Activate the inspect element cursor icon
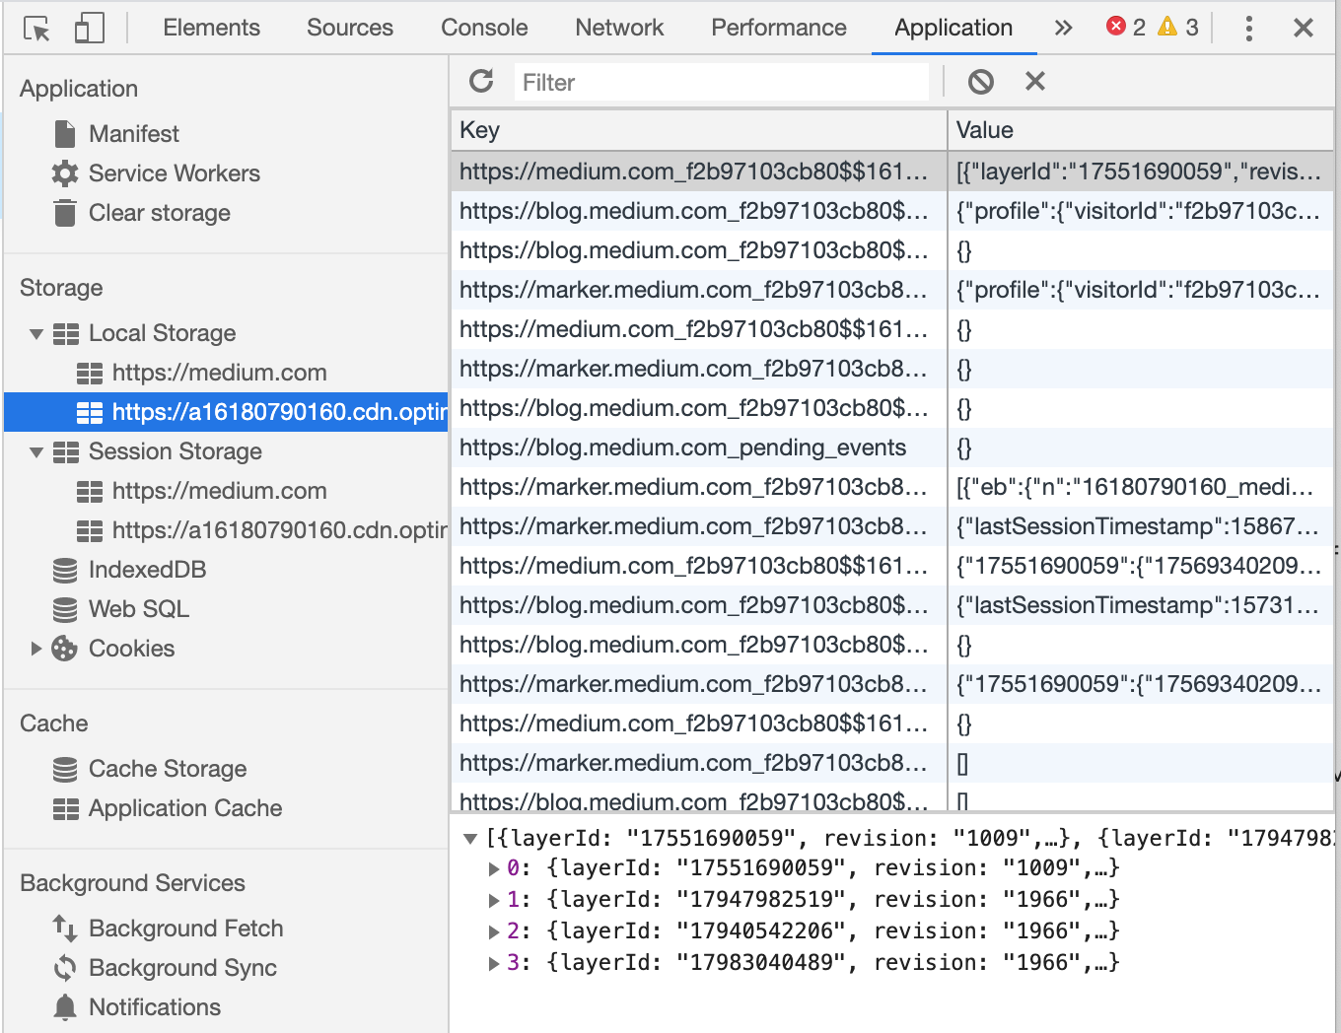The height and width of the screenshot is (1033, 1341). click(37, 29)
